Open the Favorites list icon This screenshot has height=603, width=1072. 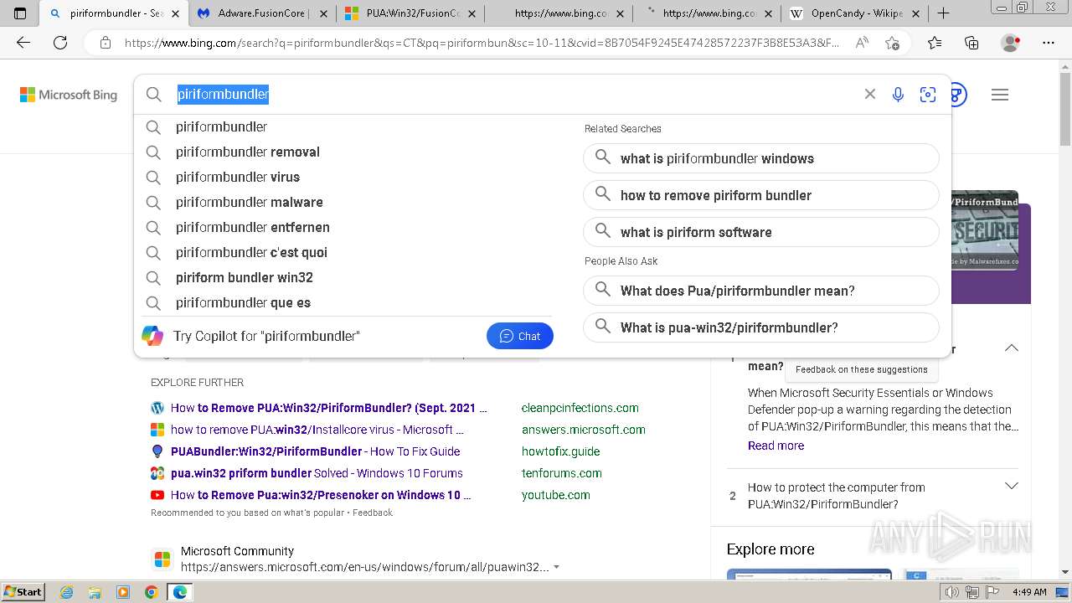click(x=935, y=43)
